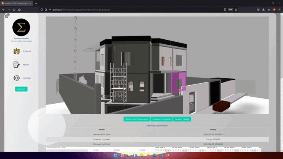Open the Notes icon in sidebar
This screenshot has width=283, height=159.
[16, 64]
